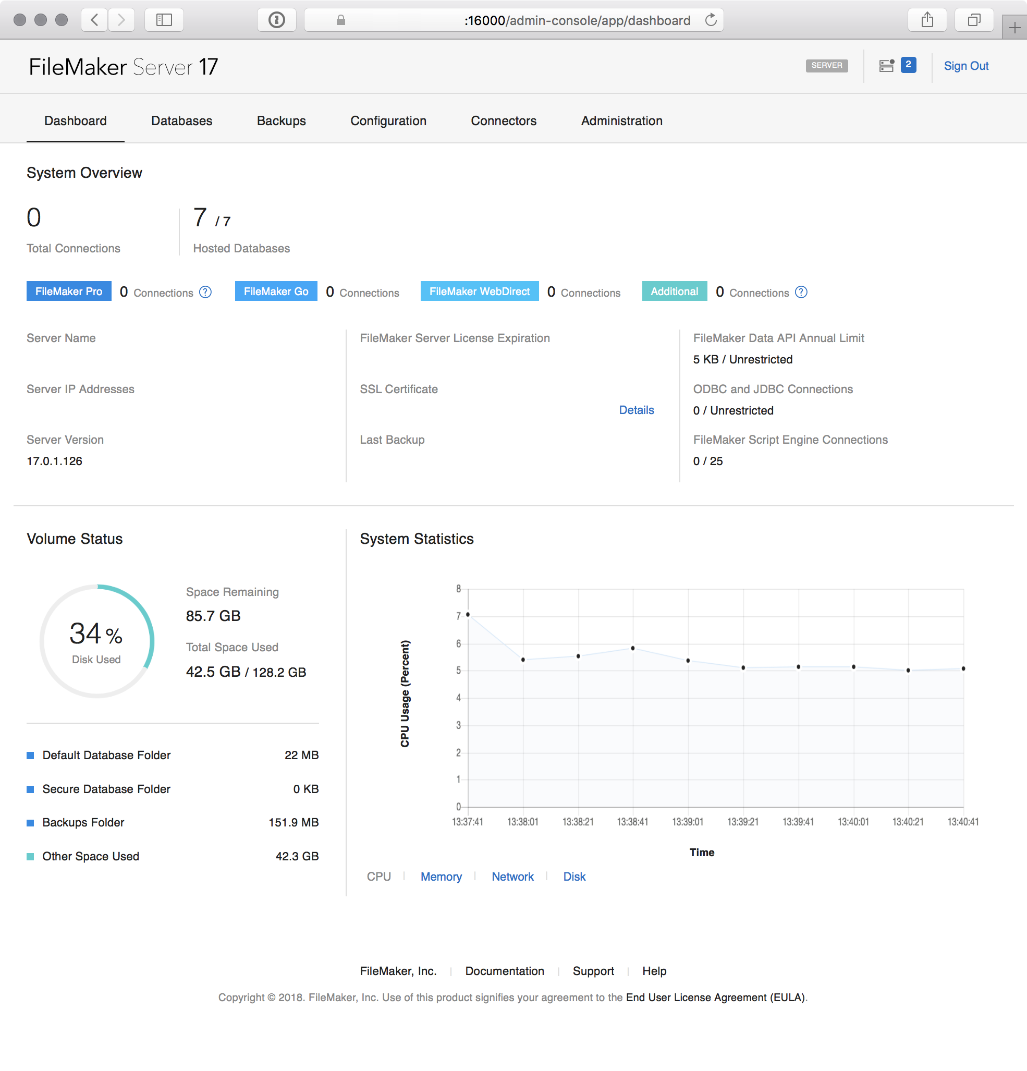Viewport: 1027px width, 1071px height.
Task: Switch to the Databases tab
Action: [181, 121]
